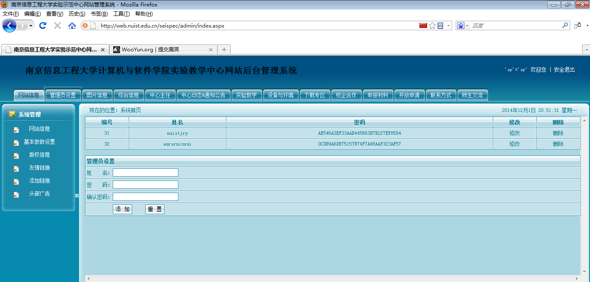Viewport: 590px width, 282px height.
Task: Open the address bar history dropdown arrow
Action: pos(448,25)
